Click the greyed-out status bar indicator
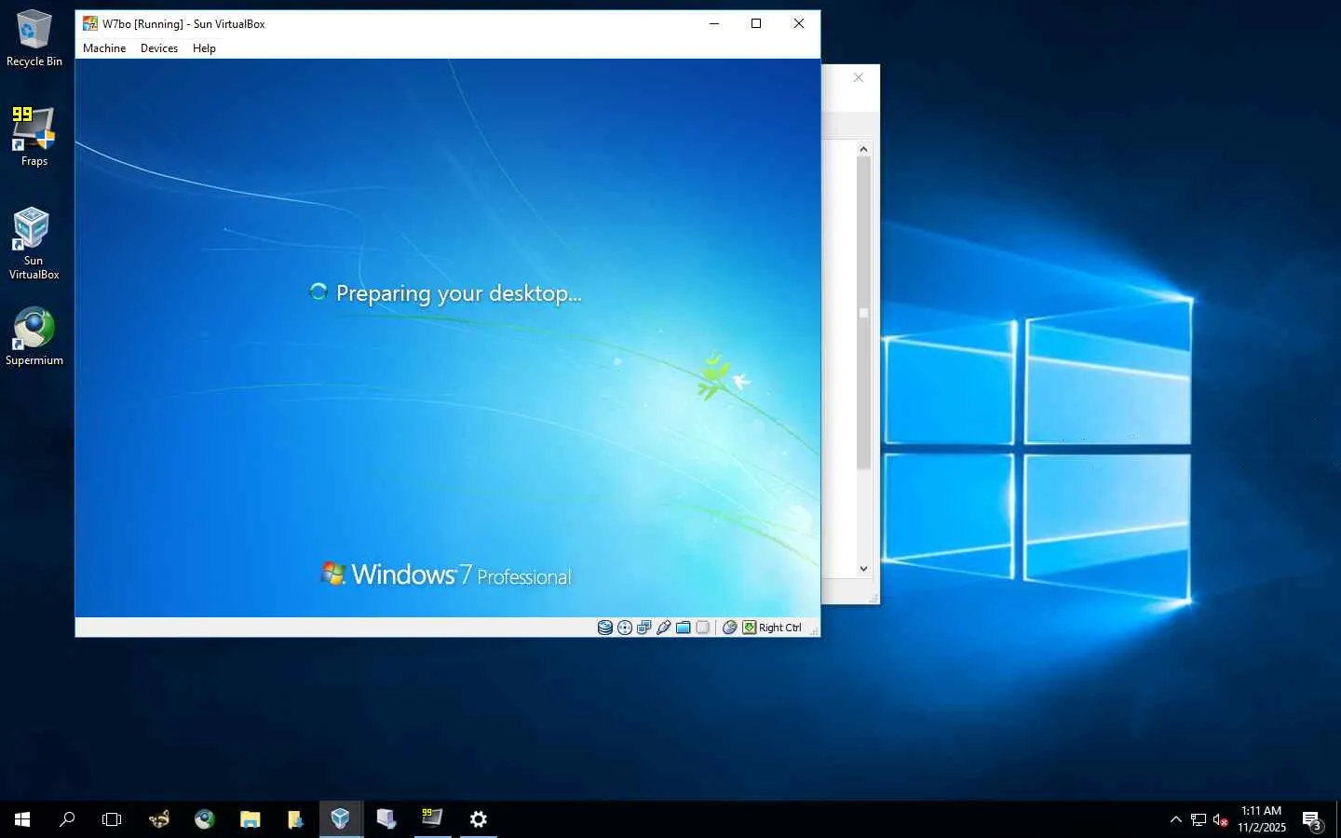 tap(703, 628)
